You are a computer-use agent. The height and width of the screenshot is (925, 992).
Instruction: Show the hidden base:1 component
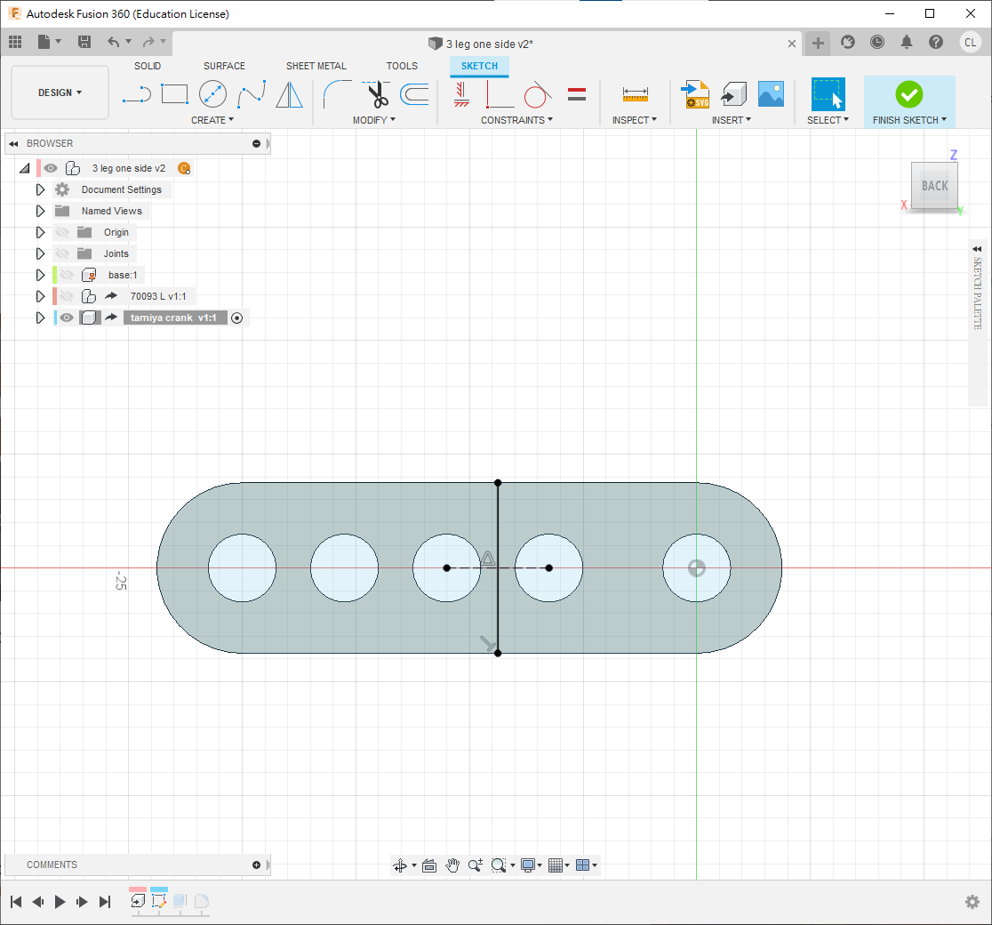click(67, 275)
